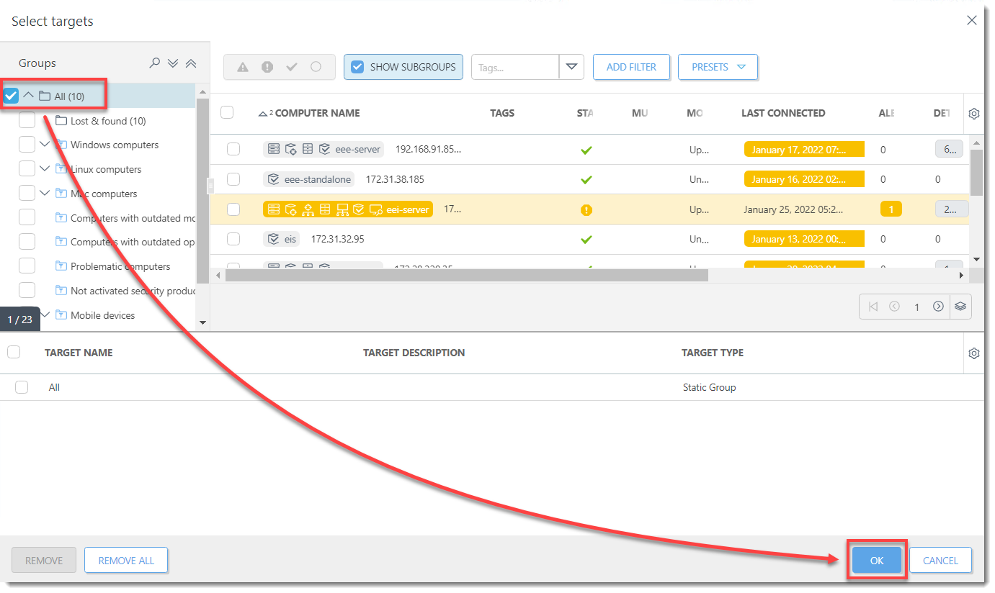Check the Lost & found group checkbox

pyautogui.click(x=27, y=120)
